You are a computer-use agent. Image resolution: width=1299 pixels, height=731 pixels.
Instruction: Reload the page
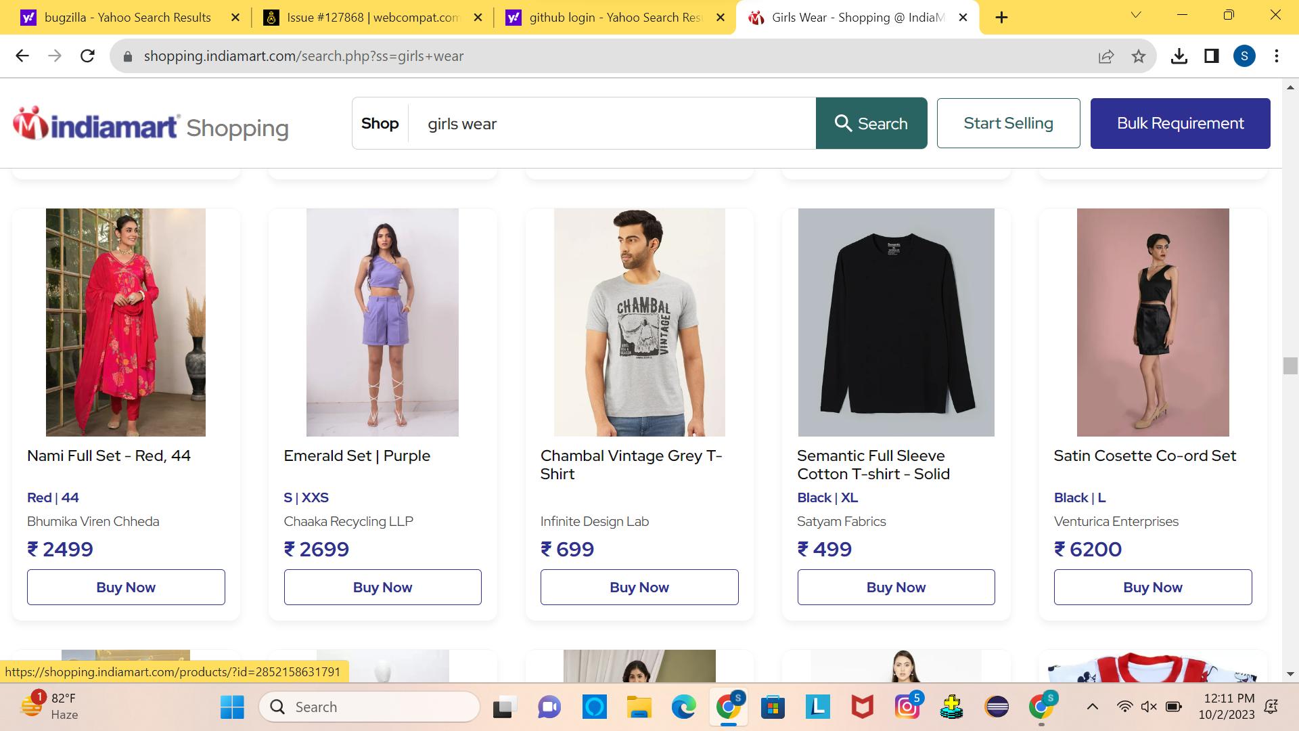[88, 56]
